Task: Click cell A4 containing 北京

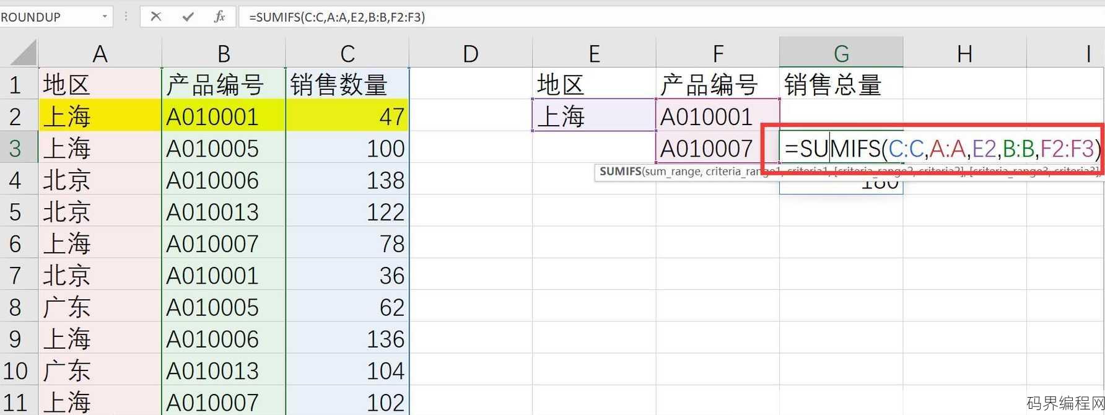Action: pos(100,180)
